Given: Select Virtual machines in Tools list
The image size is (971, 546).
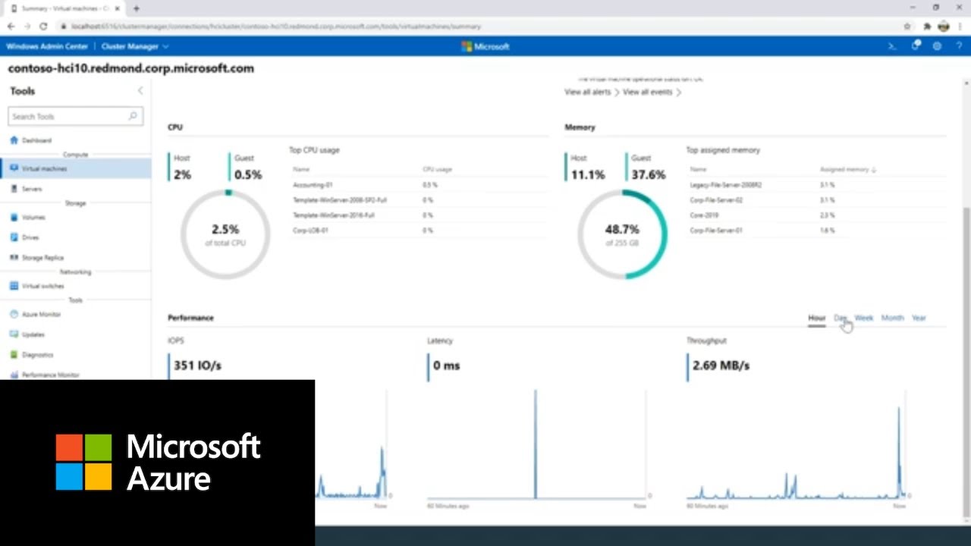Looking at the screenshot, I should (76, 168).
